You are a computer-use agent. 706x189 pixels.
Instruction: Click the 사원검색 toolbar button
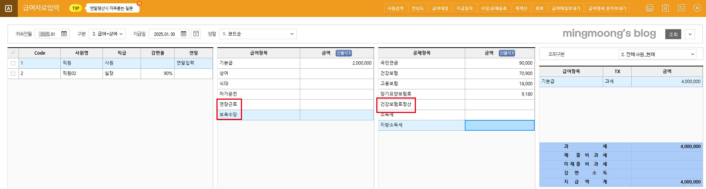click(x=395, y=8)
